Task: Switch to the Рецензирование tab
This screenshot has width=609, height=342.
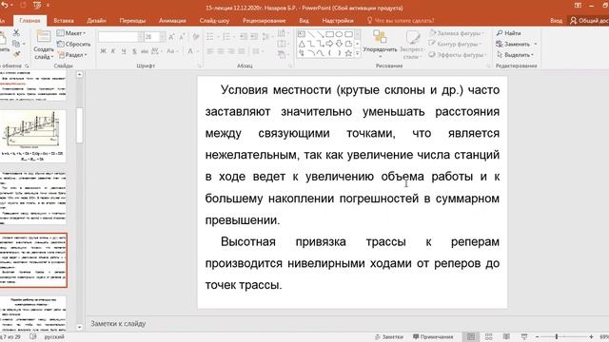Action: [x=265, y=21]
